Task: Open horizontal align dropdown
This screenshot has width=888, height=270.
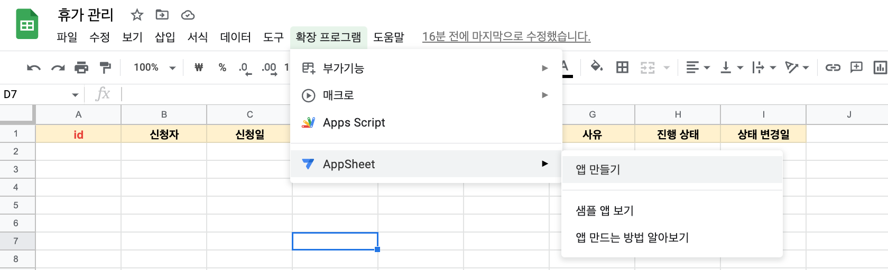Action: [x=698, y=67]
